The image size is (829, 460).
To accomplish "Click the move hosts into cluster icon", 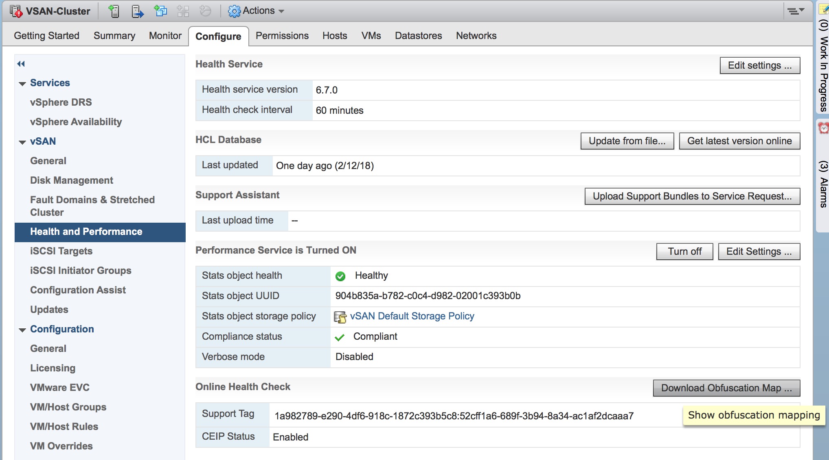I will click(138, 11).
